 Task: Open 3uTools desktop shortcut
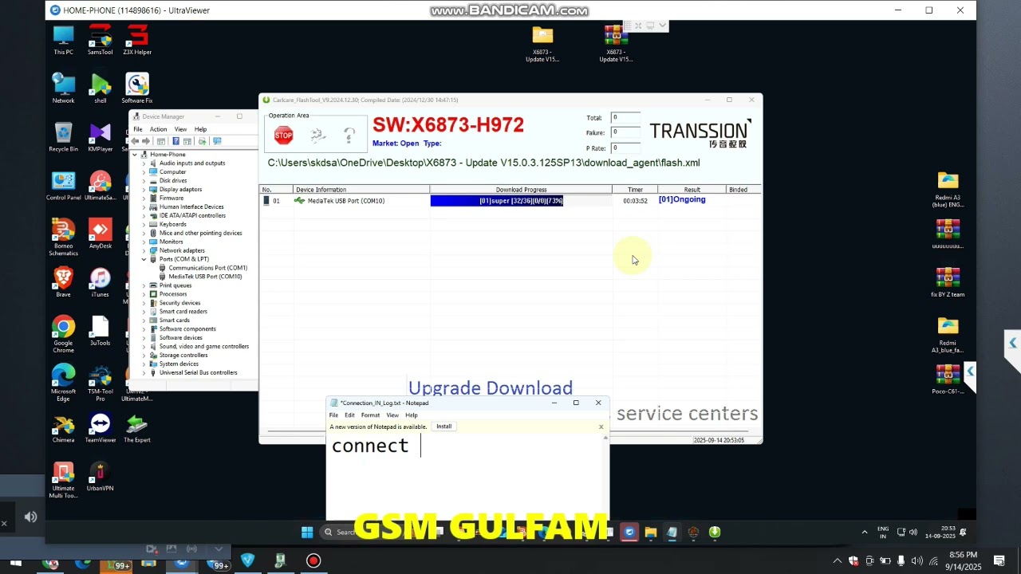[x=100, y=332]
